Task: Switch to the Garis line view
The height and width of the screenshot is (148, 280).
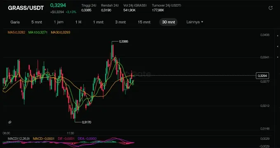Action: (15, 22)
